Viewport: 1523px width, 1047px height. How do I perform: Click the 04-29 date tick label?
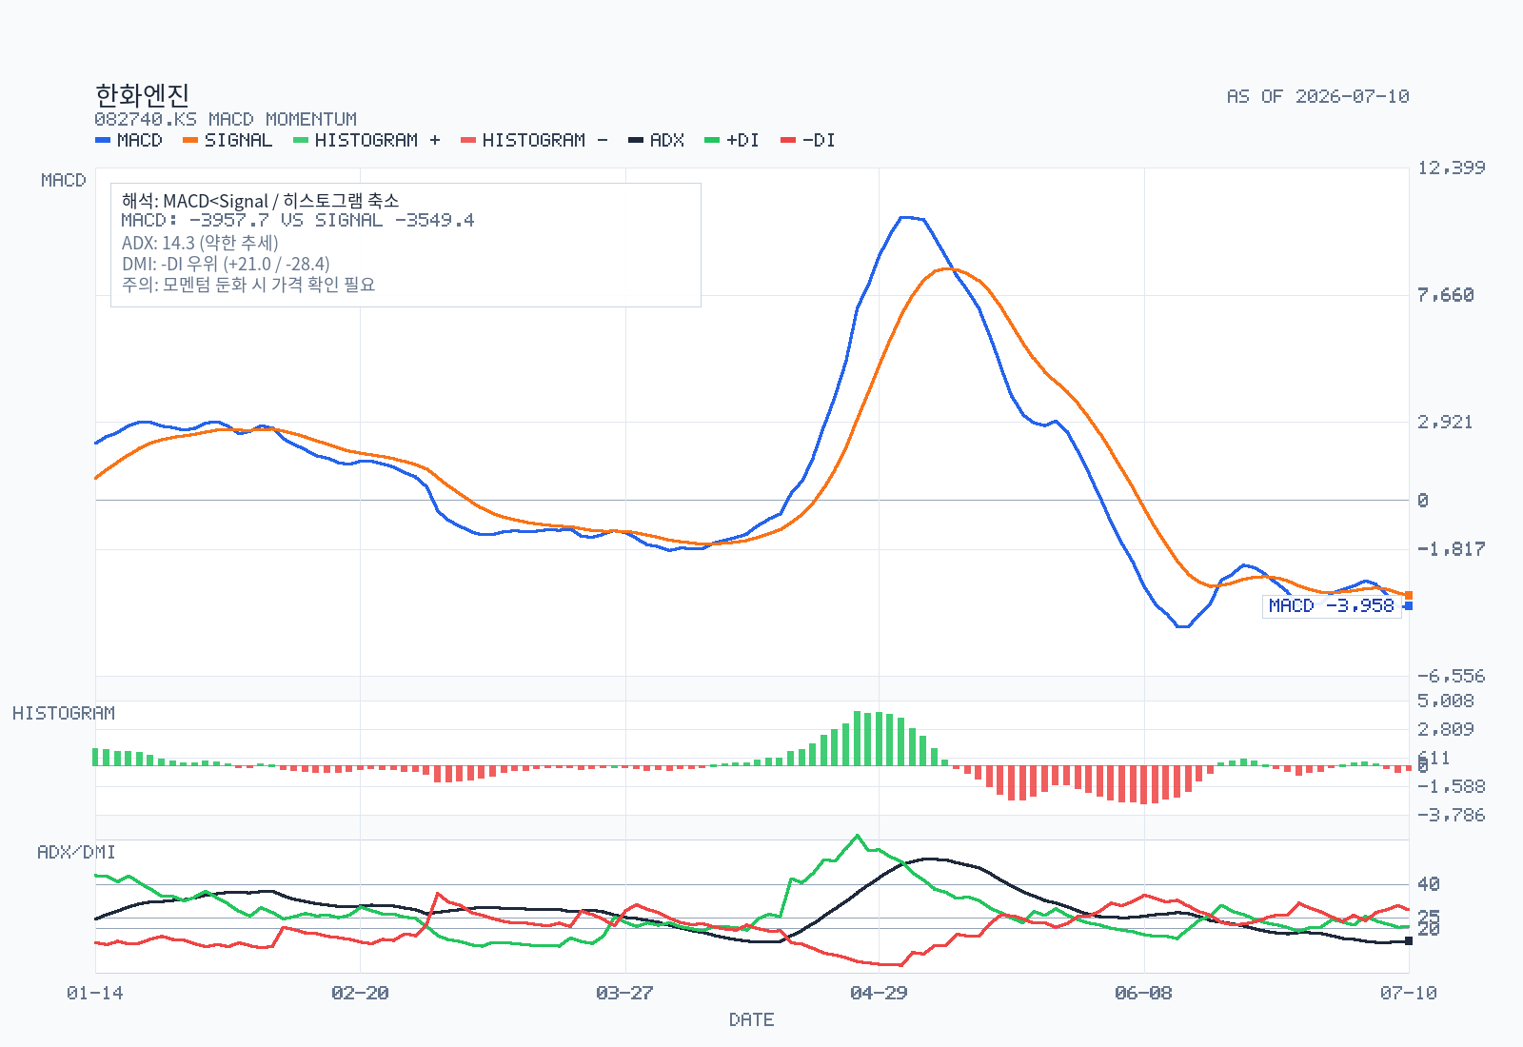coord(879,993)
